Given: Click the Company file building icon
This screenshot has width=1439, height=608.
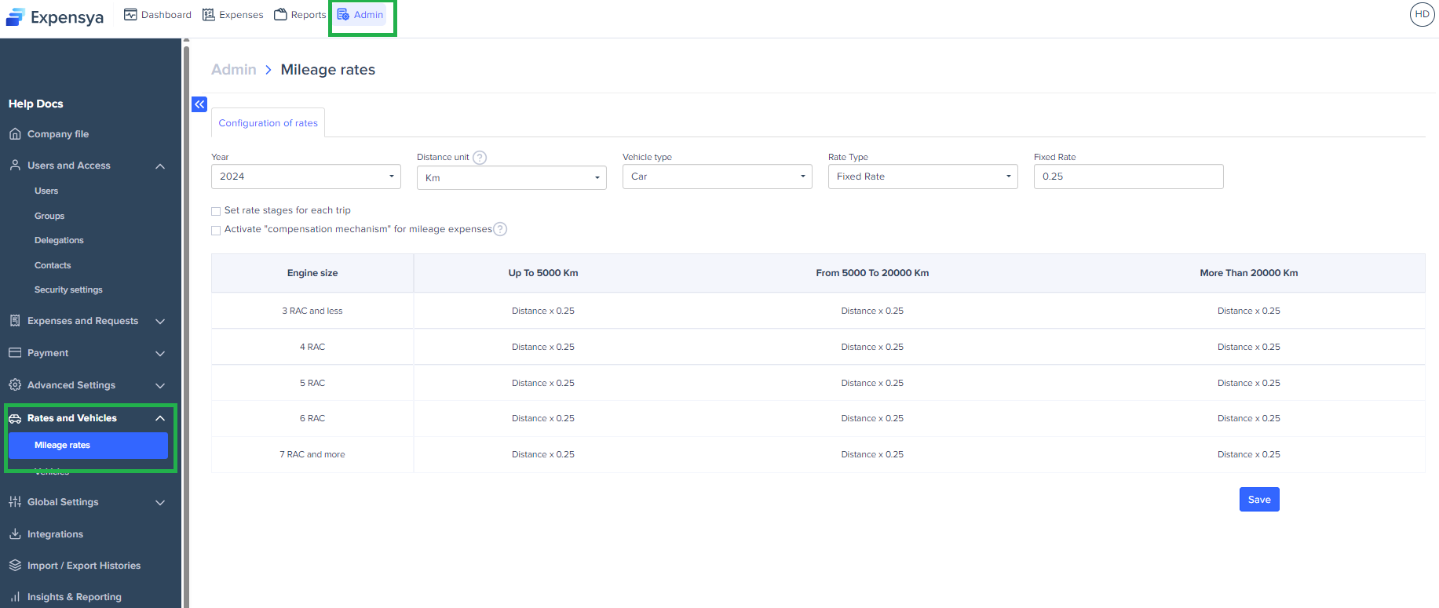Looking at the screenshot, I should point(15,134).
